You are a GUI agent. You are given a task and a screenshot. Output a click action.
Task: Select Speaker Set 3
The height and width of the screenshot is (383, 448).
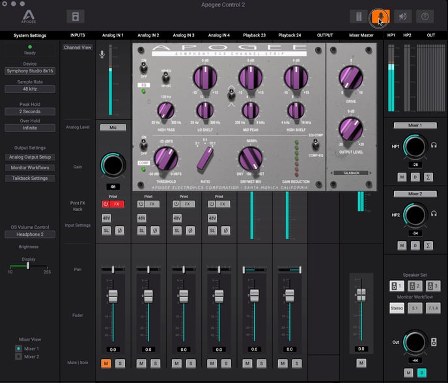coord(433,285)
